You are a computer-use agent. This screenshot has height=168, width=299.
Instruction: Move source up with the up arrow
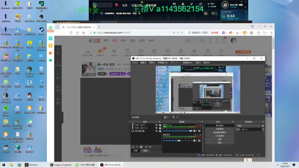click(146, 147)
